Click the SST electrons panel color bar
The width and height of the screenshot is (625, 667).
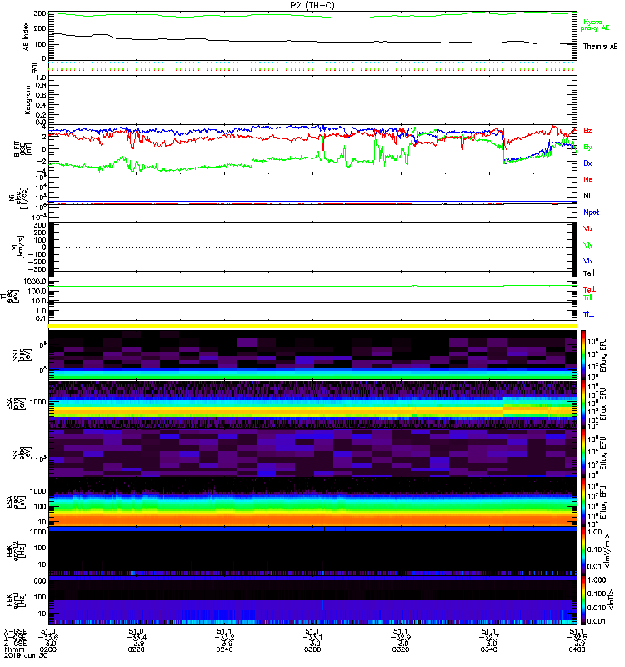coord(583,453)
